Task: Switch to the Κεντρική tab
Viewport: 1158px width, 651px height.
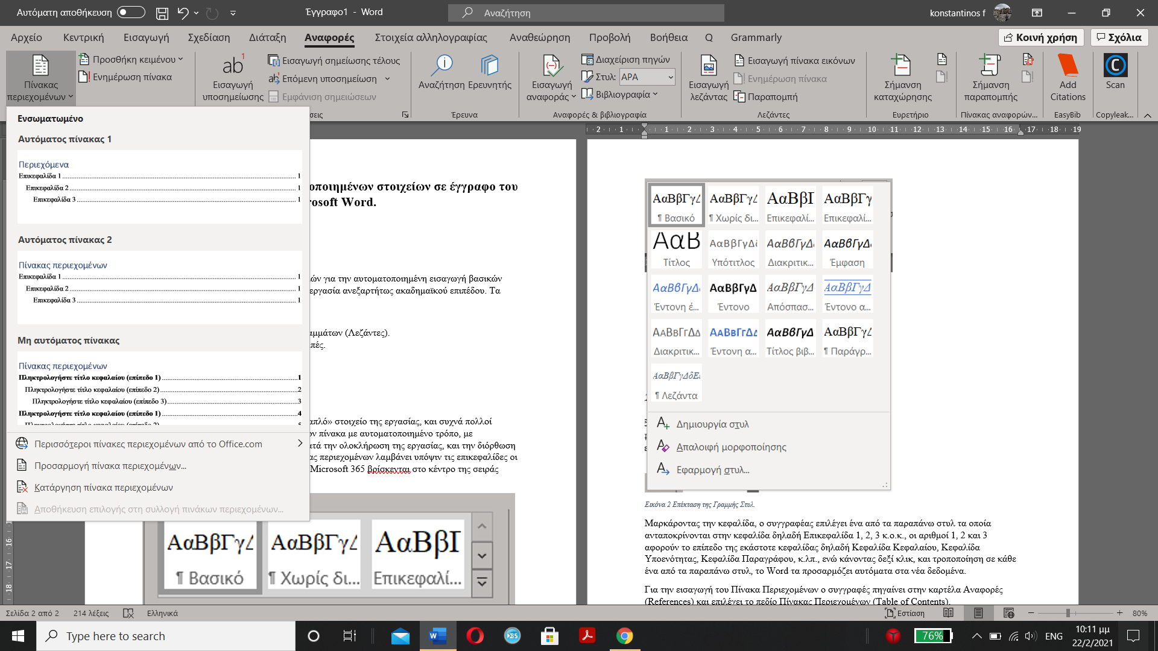Action: pyautogui.click(x=83, y=37)
